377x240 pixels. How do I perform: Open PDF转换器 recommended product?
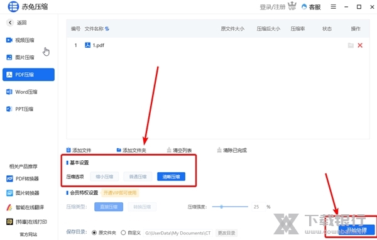tap(23, 178)
